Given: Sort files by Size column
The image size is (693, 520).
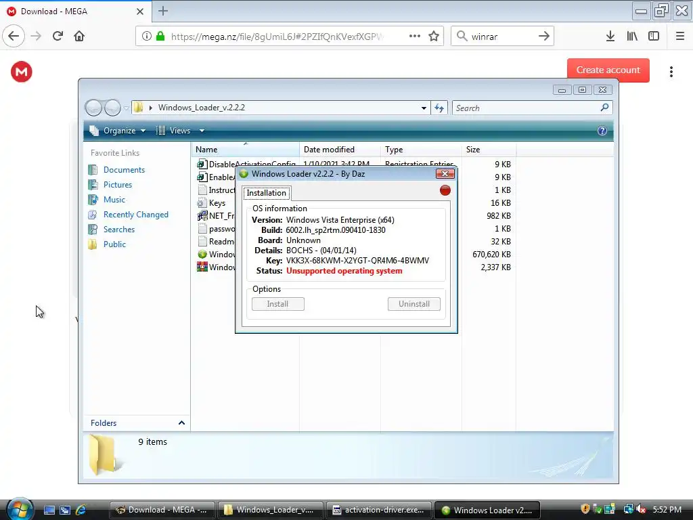Looking at the screenshot, I should 489,150.
